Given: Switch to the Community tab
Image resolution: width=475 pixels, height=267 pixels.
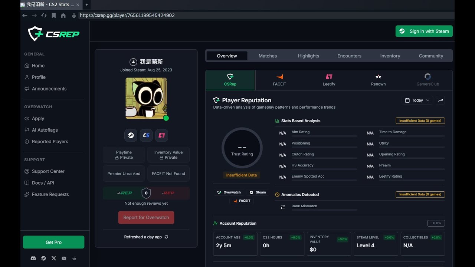Looking at the screenshot, I should 431,56.
